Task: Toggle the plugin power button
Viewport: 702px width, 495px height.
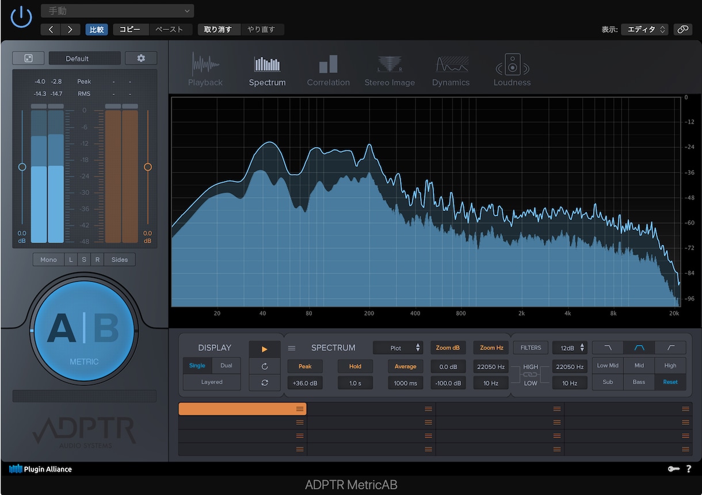Action: pyautogui.click(x=21, y=17)
